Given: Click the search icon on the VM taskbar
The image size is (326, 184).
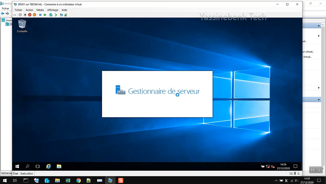Looking at the screenshot, I should coord(28,166).
